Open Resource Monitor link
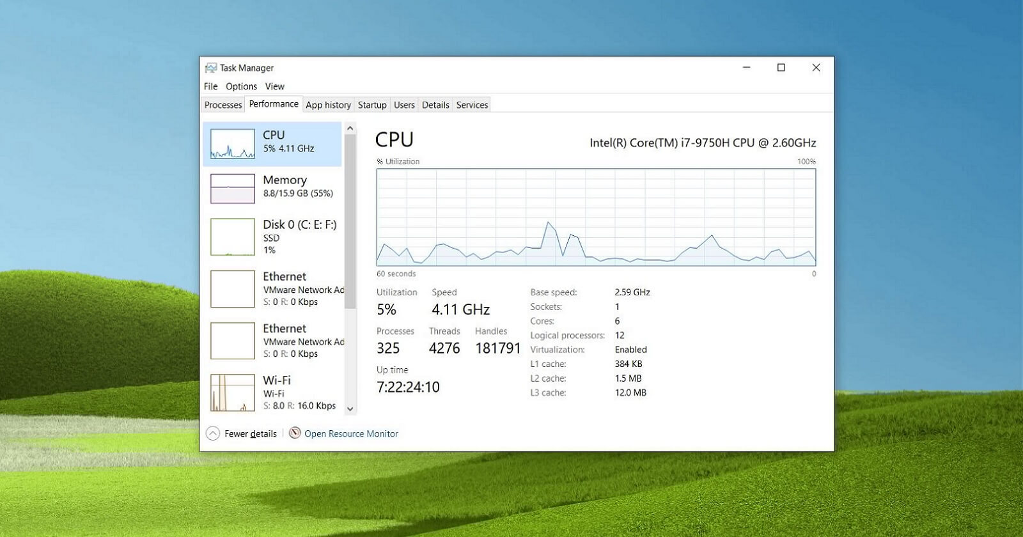This screenshot has width=1023, height=537. click(x=351, y=433)
